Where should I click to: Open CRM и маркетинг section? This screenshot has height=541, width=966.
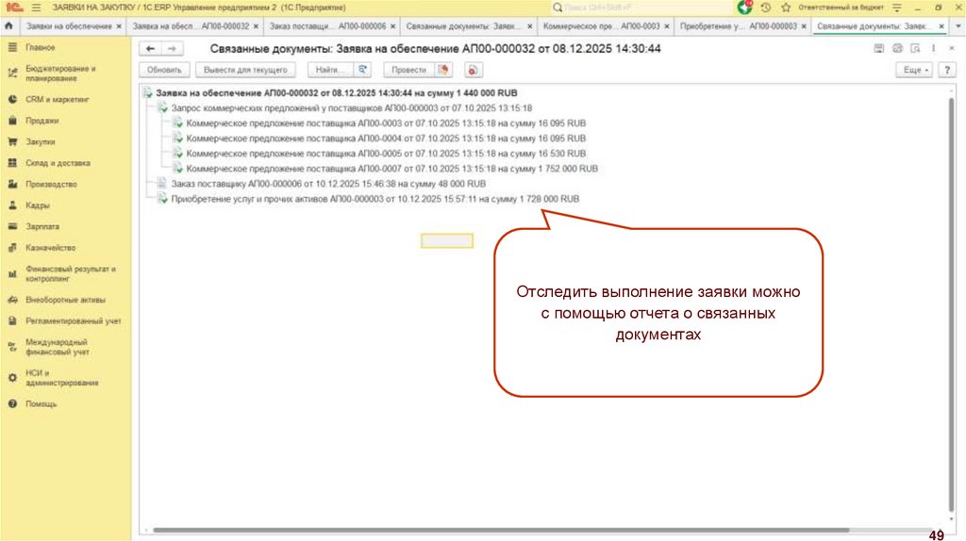tap(58, 99)
